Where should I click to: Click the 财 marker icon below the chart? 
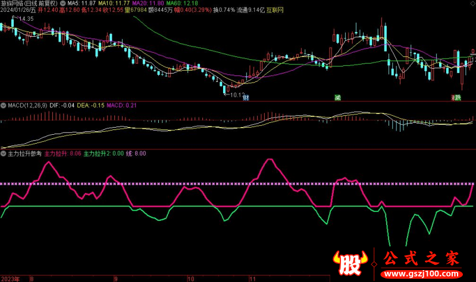(245, 97)
